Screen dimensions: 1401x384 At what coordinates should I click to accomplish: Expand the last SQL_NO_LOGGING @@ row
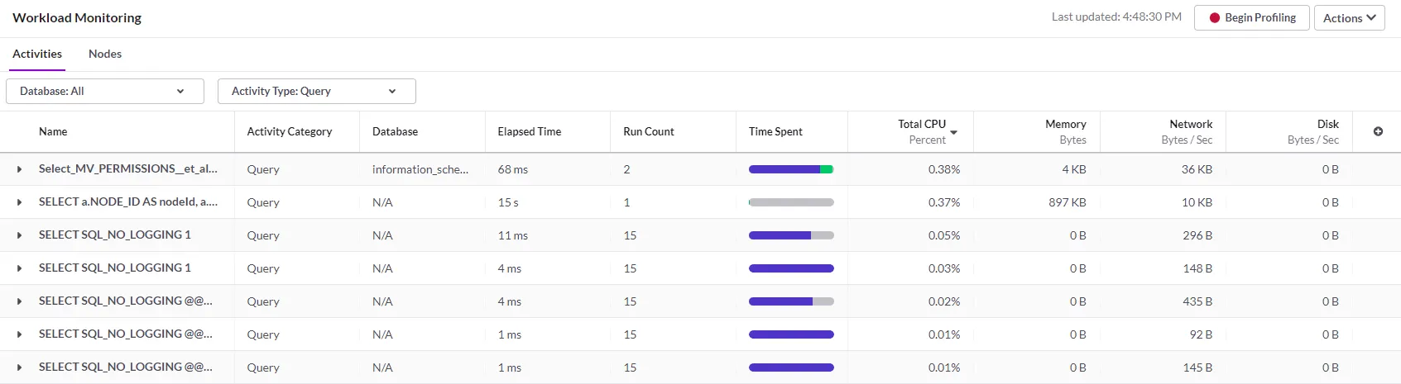click(x=19, y=367)
